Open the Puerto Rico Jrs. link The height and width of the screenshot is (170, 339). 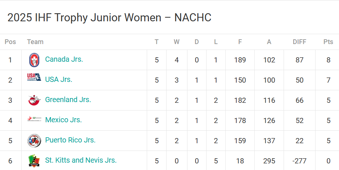[x=70, y=140]
